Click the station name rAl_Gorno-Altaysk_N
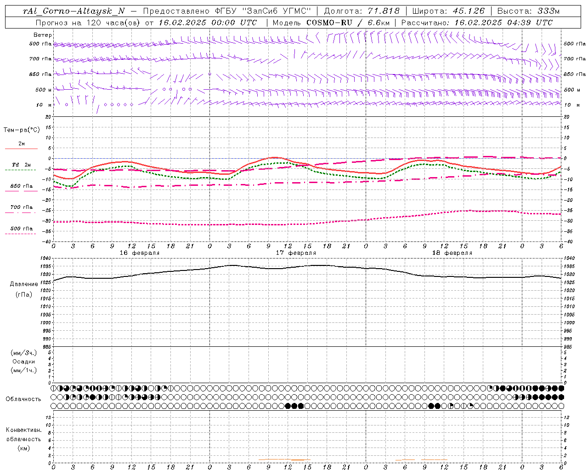This screenshot has height=471, width=588. [74, 11]
